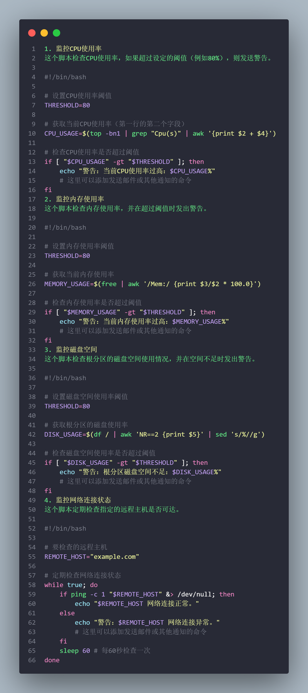Click the "fi" on line 16

[48, 190]
